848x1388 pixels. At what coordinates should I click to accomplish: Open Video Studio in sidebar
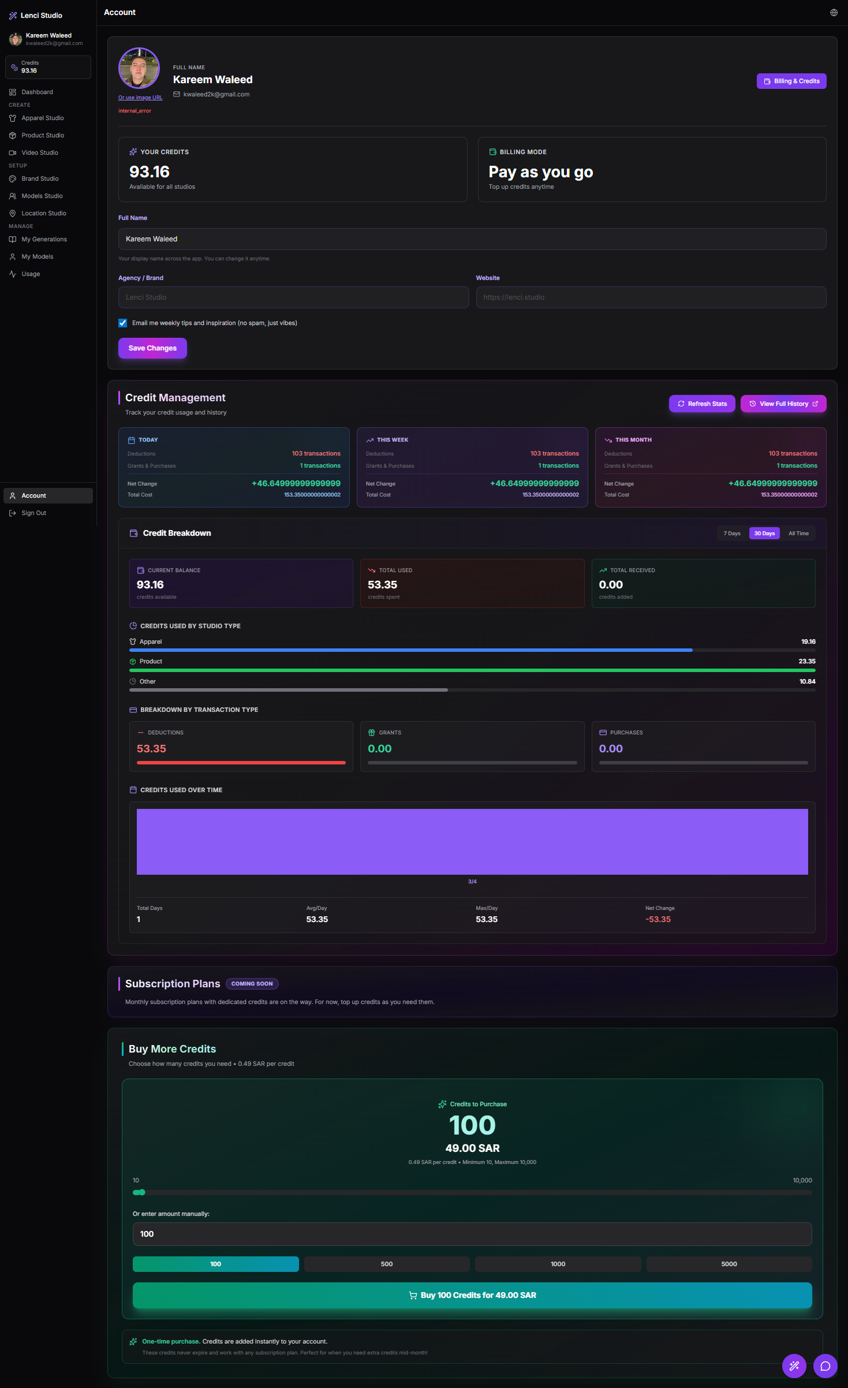(39, 152)
